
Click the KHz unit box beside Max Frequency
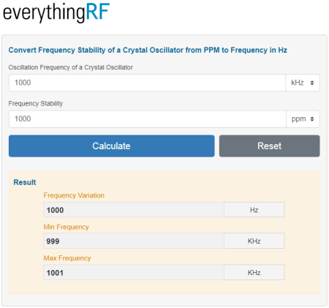pyautogui.click(x=254, y=272)
